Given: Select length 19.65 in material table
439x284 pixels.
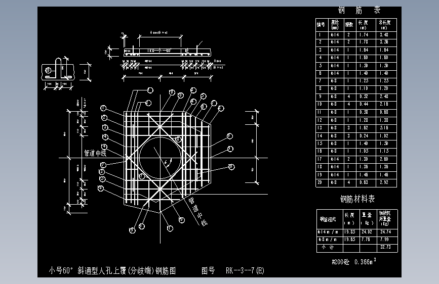Looking at the screenshot, I should pos(350,240).
